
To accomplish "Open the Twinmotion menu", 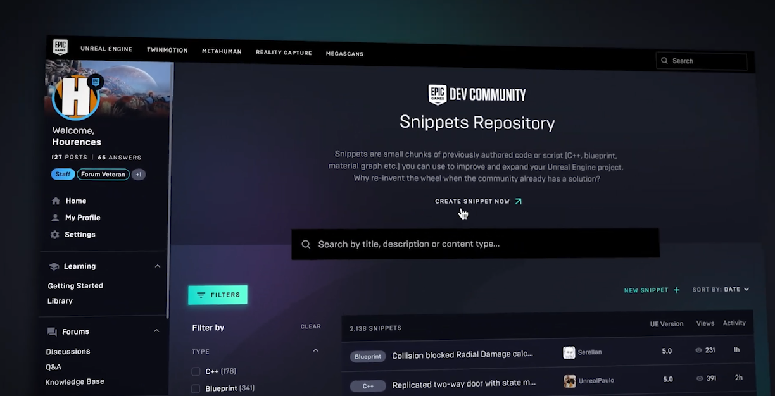I will pyautogui.click(x=167, y=50).
